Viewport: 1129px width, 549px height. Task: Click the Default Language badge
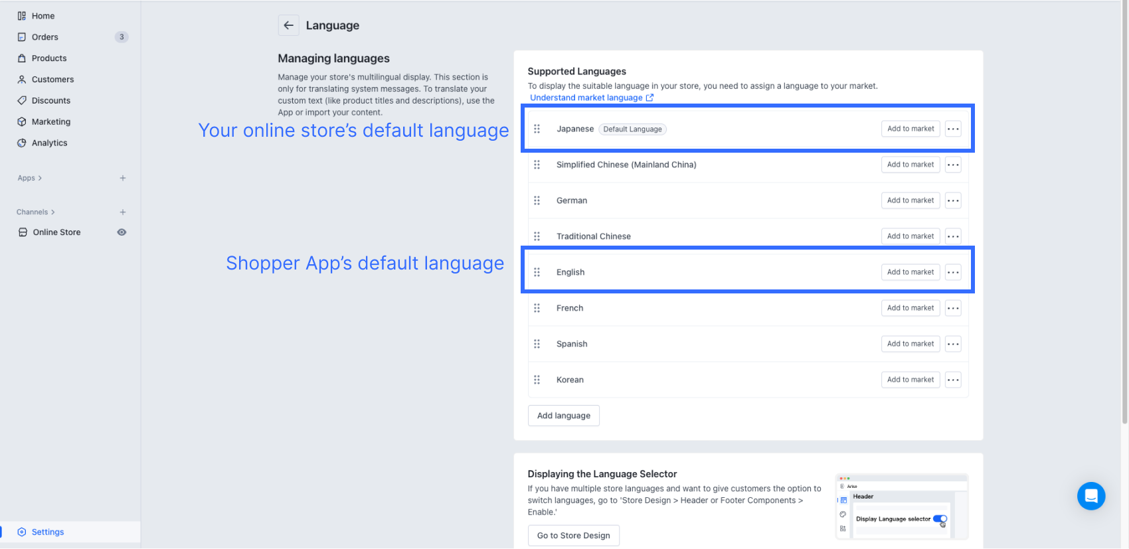632,129
